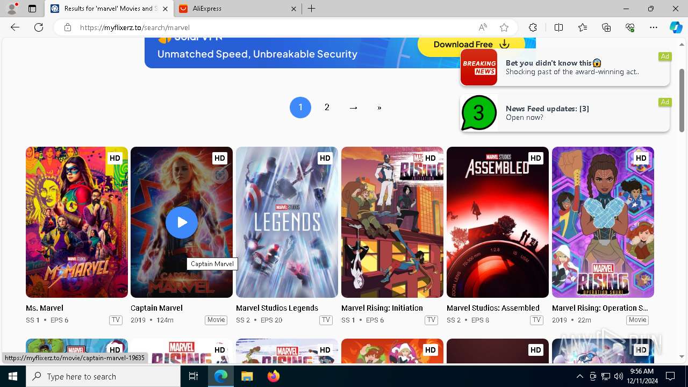688x387 pixels.
Task: Launch Firefox from the taskbar
Action: click(274, 376)
